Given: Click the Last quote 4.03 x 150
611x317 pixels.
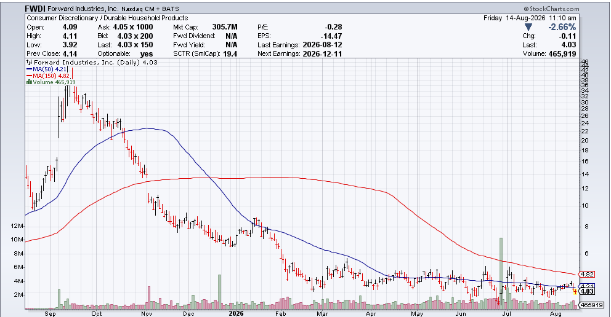Looking at the screenshot, I should 135,45.
